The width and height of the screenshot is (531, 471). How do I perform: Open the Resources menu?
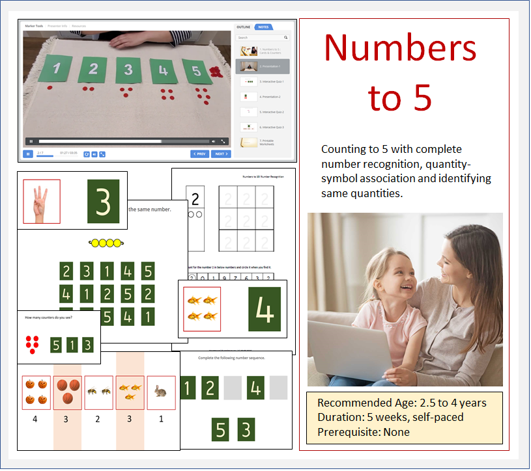[x=79, y=25]
